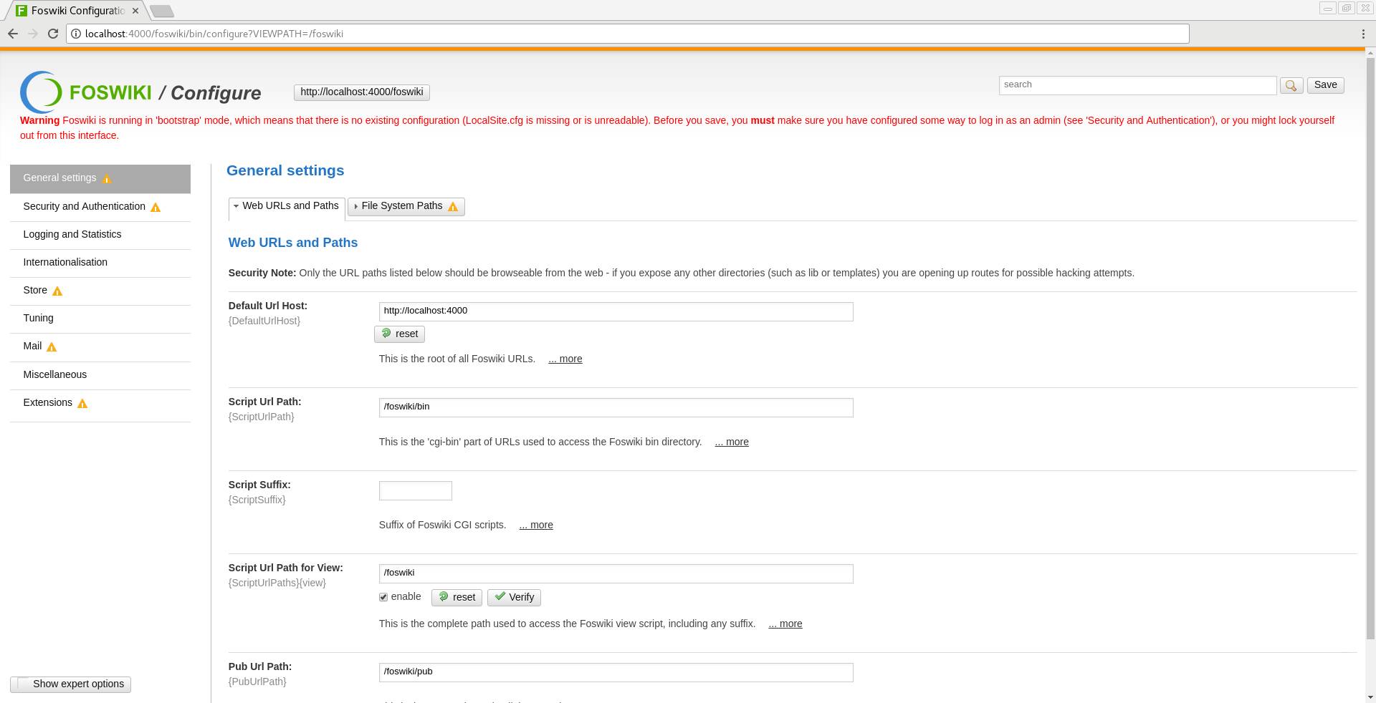
Task: Click the Script Url Path for View input
Action: pos(616,573)
